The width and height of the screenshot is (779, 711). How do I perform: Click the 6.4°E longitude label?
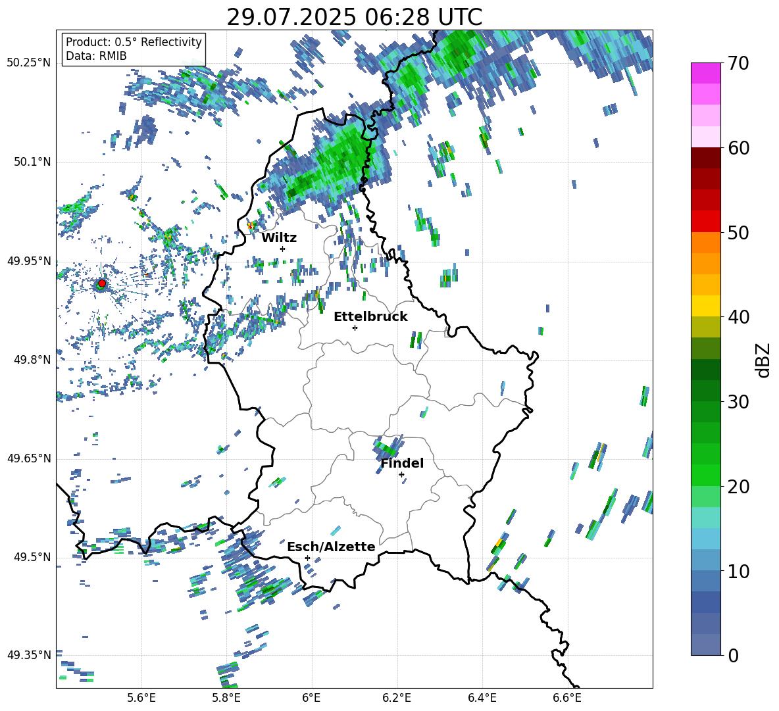pos(482,698)
